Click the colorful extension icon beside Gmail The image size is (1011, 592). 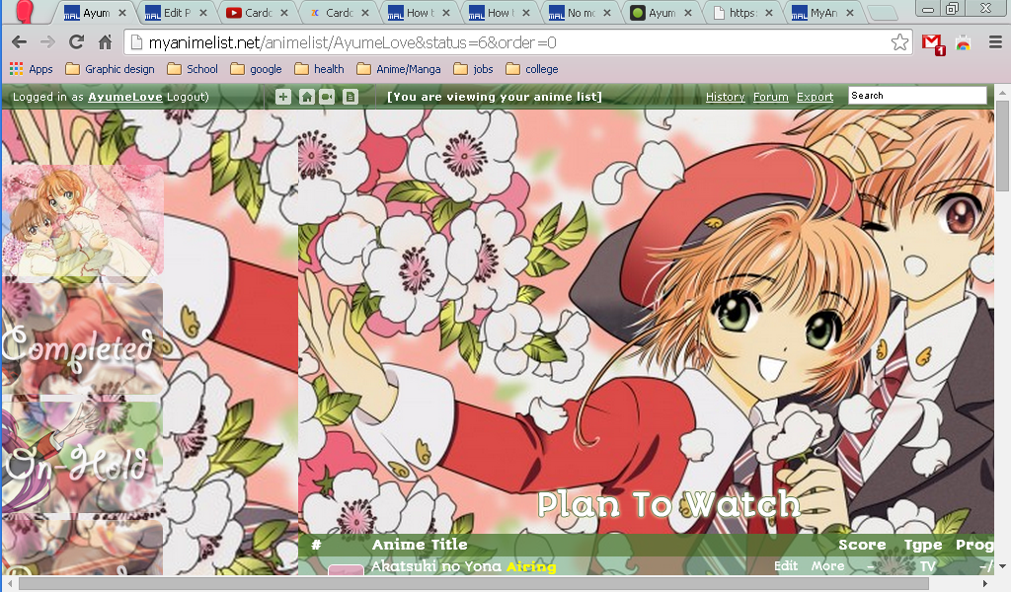(x=964, y=43)
